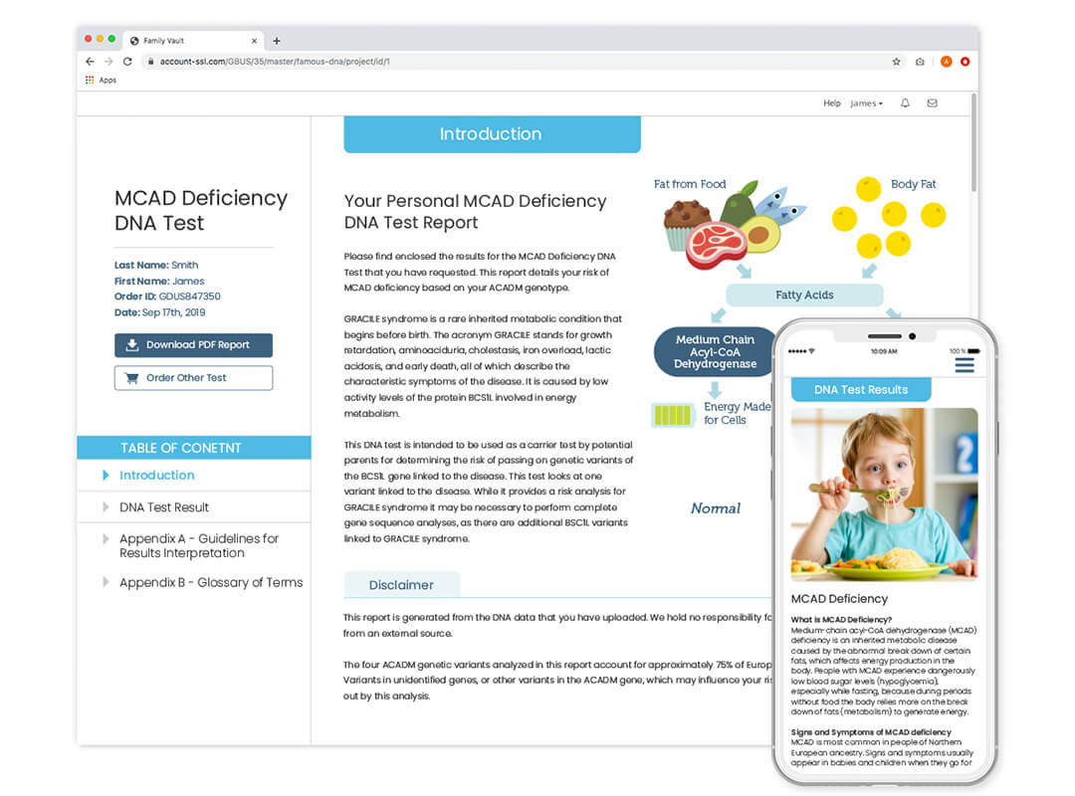The width and height of the screenshot is (1075, 796).
Task: Click the Apps bookmarks label
Action: (107, 81)
